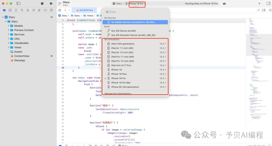272x146 pixels.
Task: Click the Diary scheme selector in toolbar
Action: (117, 4)
